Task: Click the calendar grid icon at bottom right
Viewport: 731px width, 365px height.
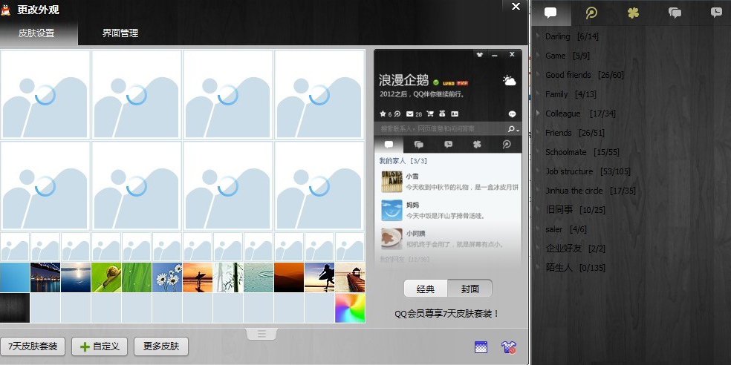Action: click(481, 347)
